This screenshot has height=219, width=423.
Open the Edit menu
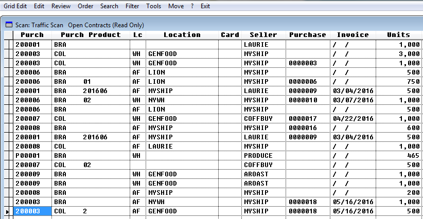[x=39, y=6]
